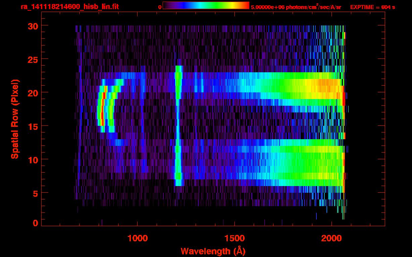Click the colorbar minimum value 0
Viewport: 412px width, 257px height.
[x=160, y=7]
